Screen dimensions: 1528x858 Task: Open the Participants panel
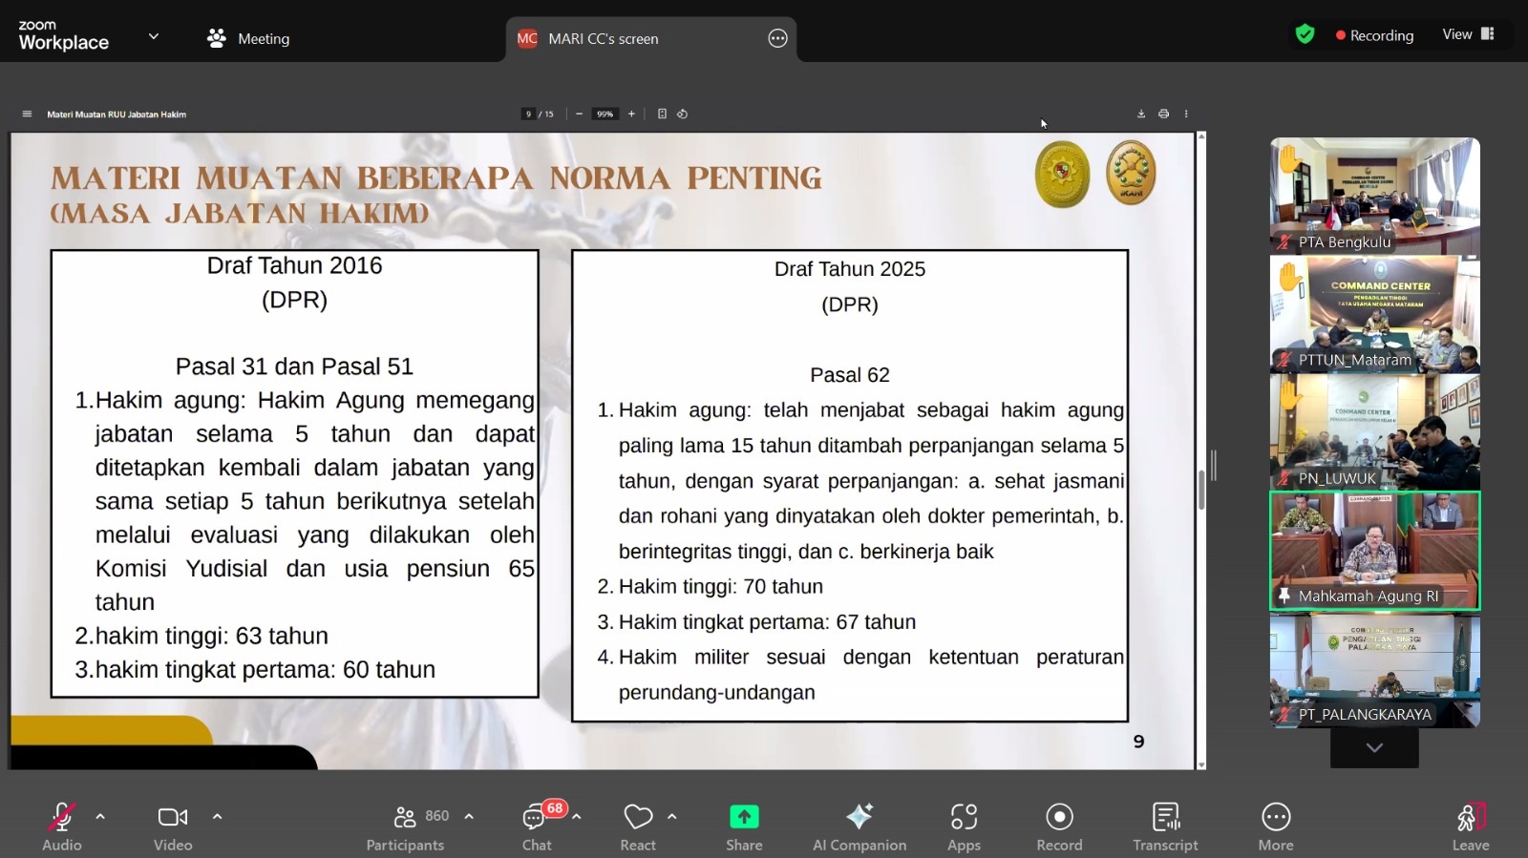[x=405, y=827]
